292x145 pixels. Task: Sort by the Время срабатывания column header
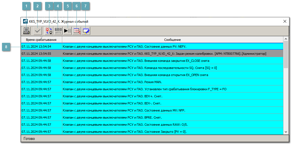tap(41, 40)
